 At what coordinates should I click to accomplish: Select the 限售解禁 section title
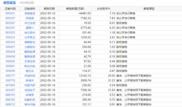pyautogui.click(x=9, y=3)
